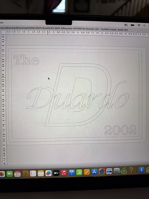
Task: Open the Bluetooth app in dock
Action: pyautogui.click(x=141, y=170)
